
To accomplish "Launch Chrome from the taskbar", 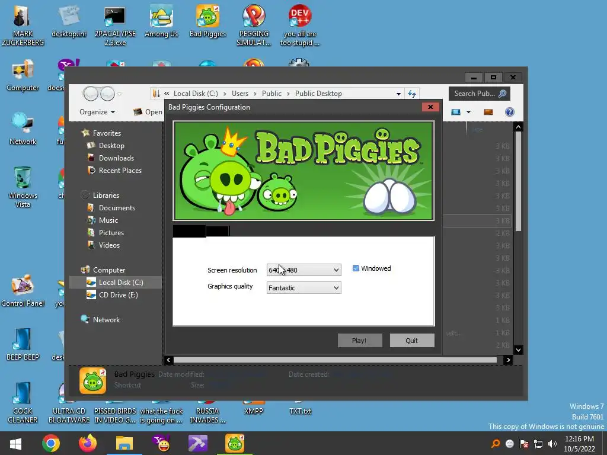I will (x=51, y=443).
